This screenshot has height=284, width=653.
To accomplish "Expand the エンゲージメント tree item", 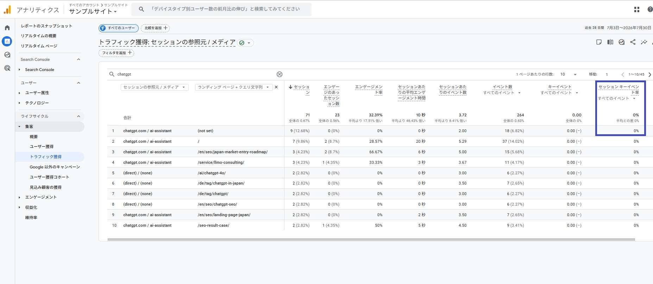I will pos(19,197).
